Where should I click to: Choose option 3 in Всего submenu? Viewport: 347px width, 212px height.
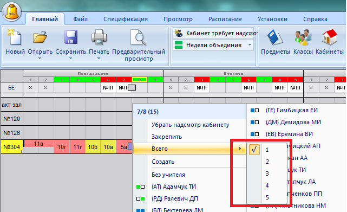click(x=267, y=174)
